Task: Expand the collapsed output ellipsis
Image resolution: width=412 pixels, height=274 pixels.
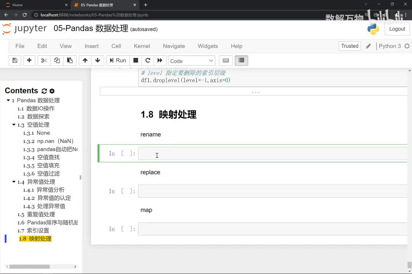Action: coord(254,91)
